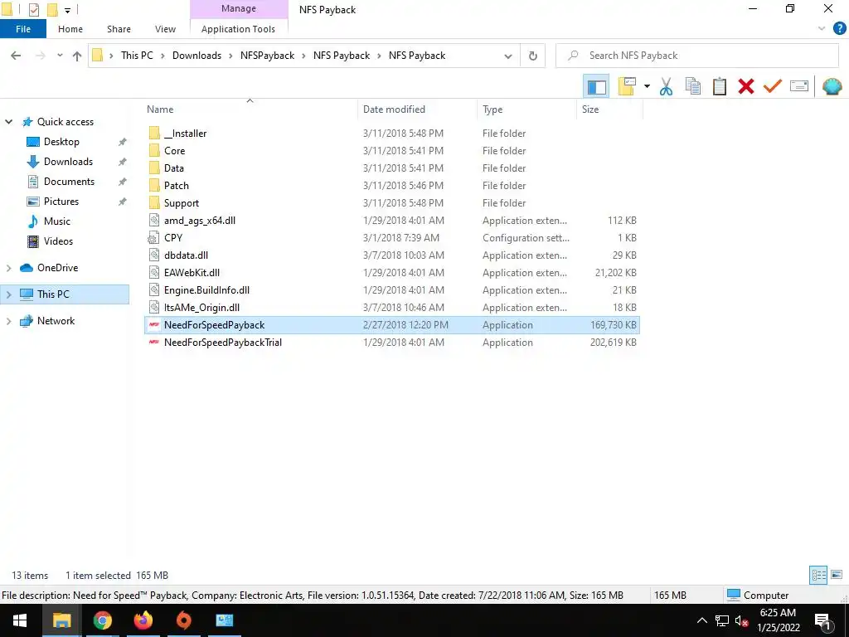
Task: Click the orange checkmark properties icon
Action: tap(772, 86)
